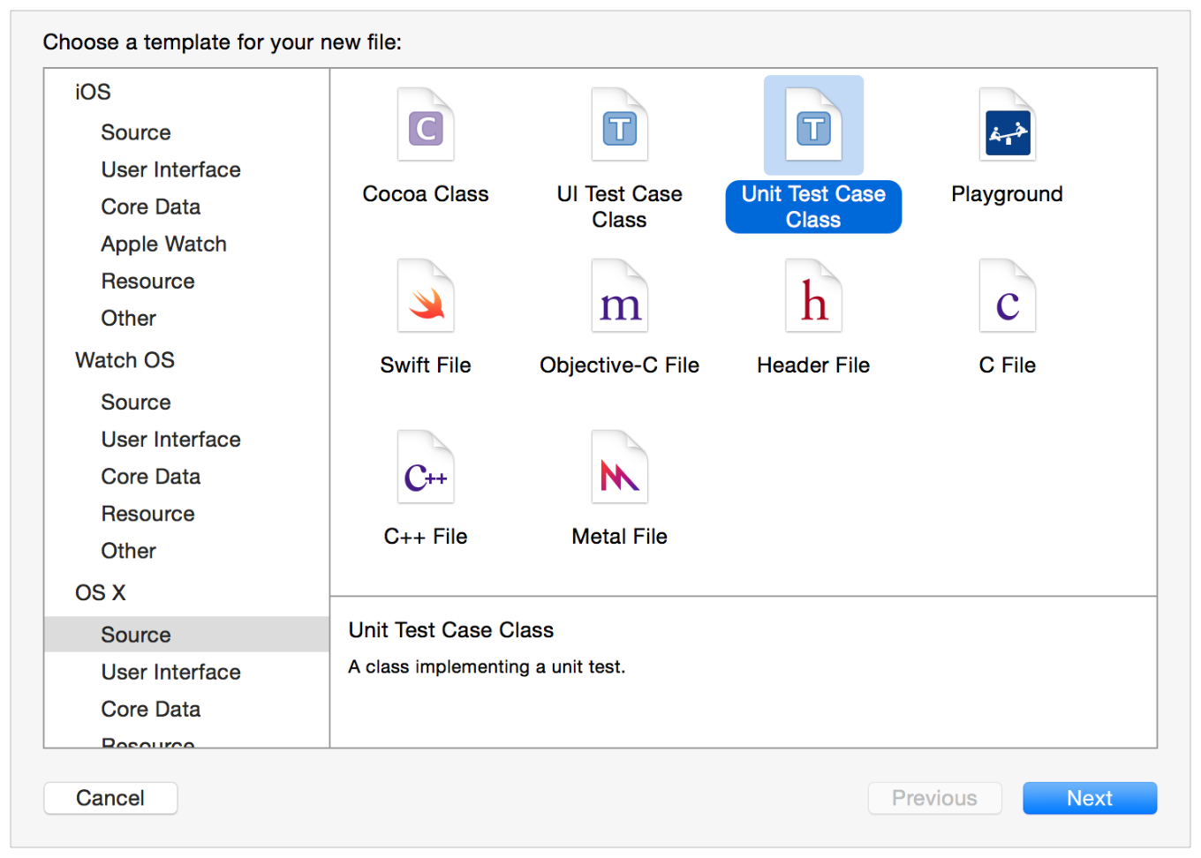Select the Swift File template icon
The width and height of the screenshot is (1201, 858).
tap(426, 297)
